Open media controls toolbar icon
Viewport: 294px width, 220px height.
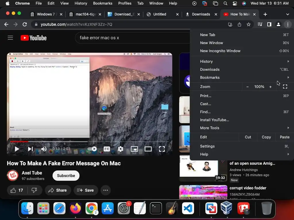260,24
